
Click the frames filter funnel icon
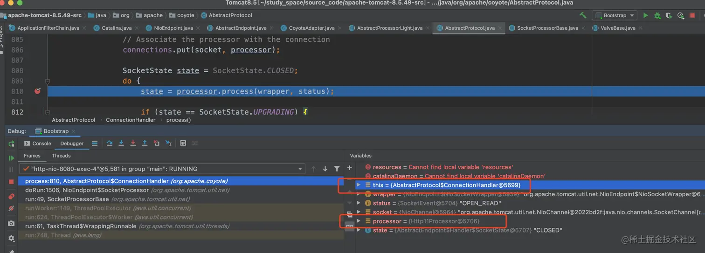coord(337,169)
